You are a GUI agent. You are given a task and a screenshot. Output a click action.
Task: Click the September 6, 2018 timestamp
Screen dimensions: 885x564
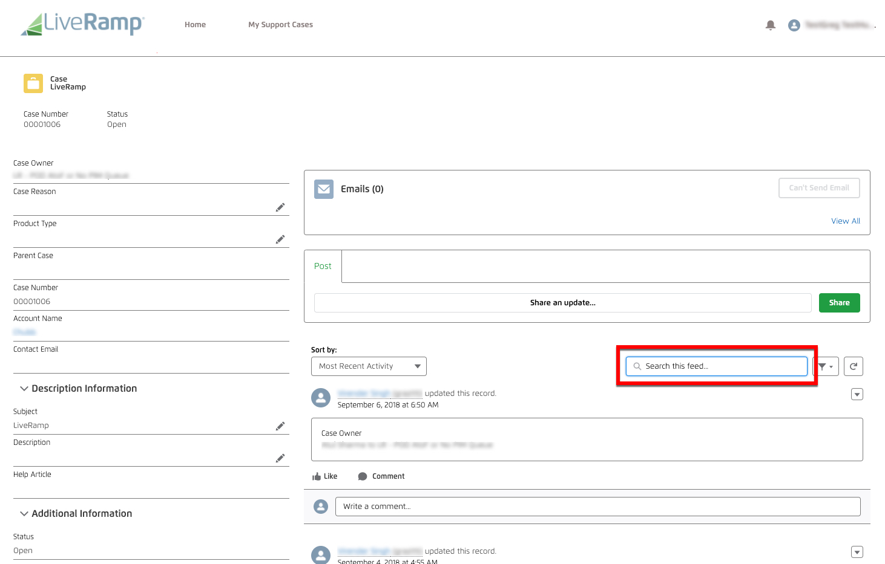click(x=388, y=405)
